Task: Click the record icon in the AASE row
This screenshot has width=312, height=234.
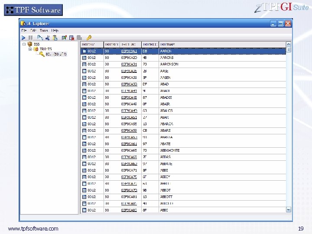Action: [84, 71]
